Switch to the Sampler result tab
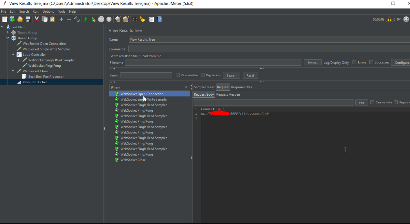Viewport: 410px width, 224px height. (x=204, y=87)
